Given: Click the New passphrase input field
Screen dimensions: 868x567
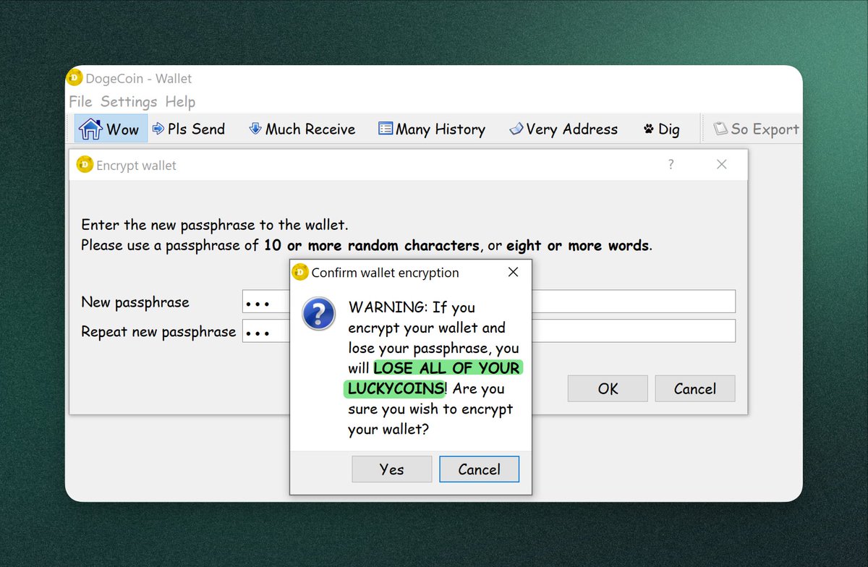Looking at the screenshot, I should 488,302.
